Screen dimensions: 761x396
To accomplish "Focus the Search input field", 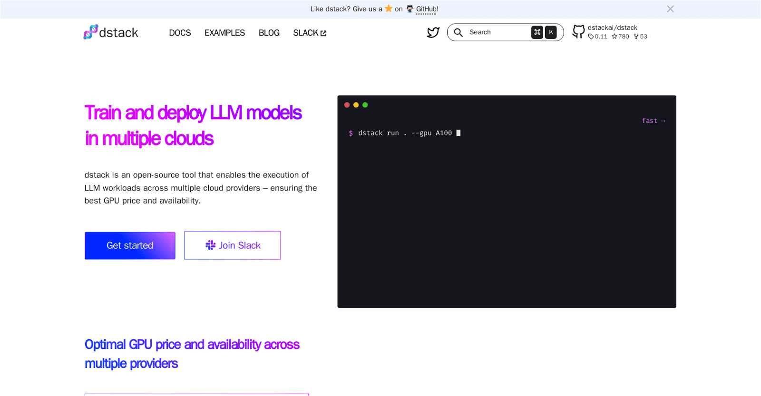I will click(x=497, y=32).
